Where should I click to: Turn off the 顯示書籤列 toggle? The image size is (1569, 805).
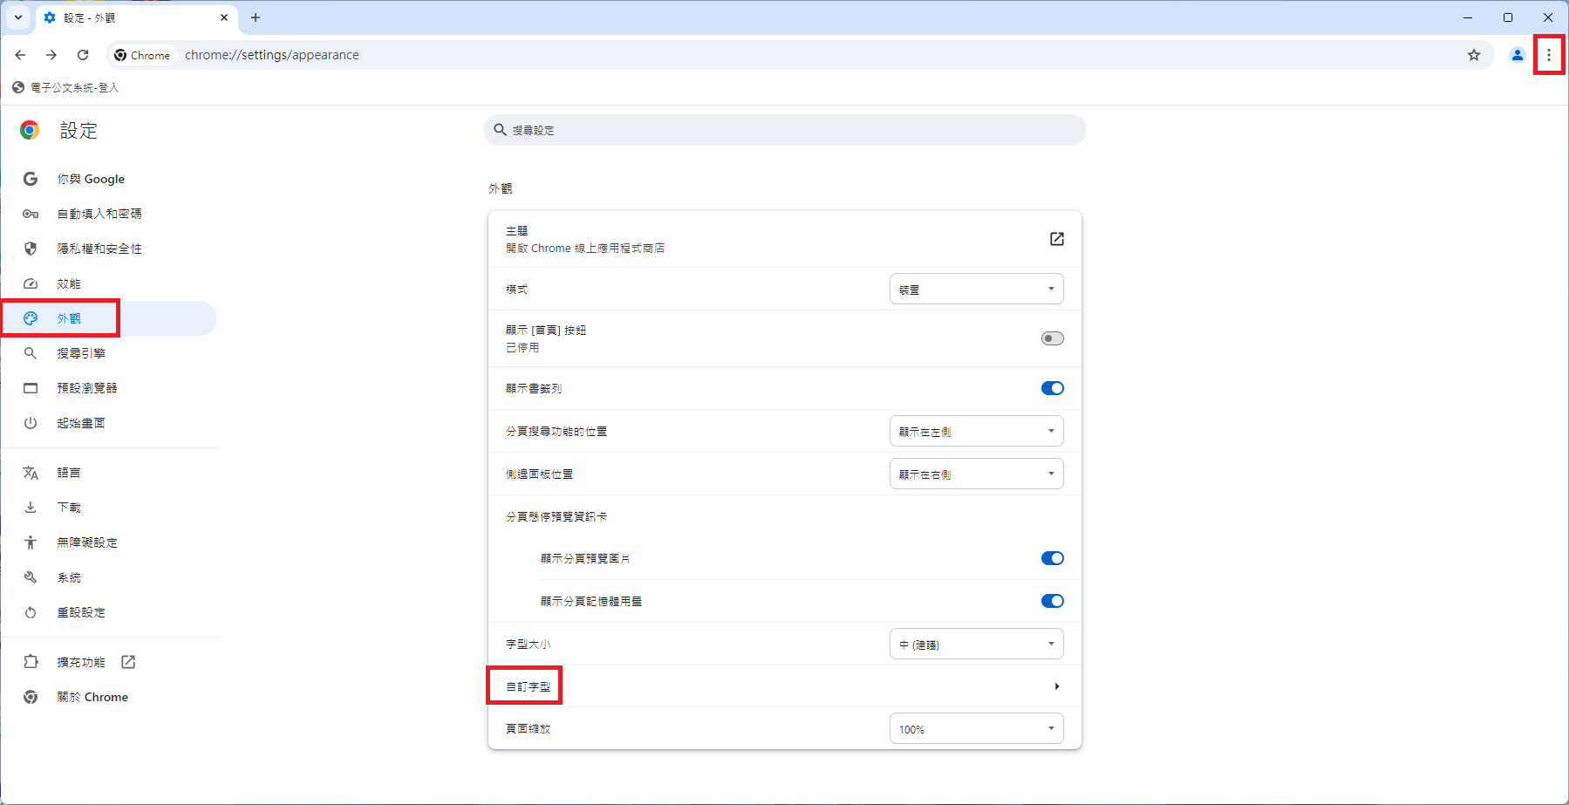(x=1052, y=388)
